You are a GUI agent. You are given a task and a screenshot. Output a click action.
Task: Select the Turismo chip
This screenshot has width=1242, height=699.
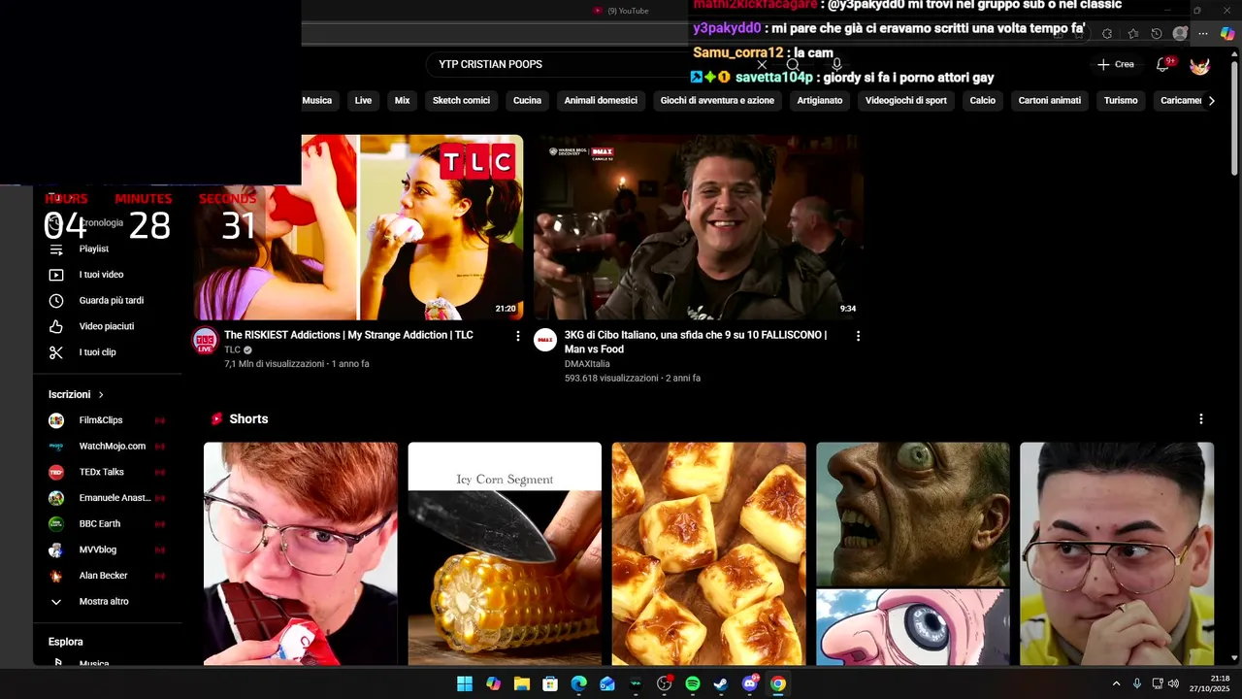tap(1121, 101)
